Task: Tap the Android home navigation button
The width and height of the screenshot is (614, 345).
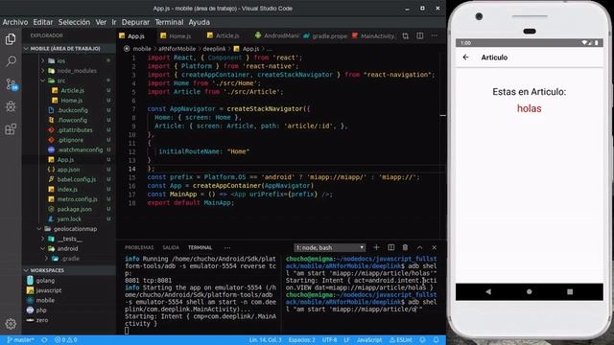Action: click(529, 291)
